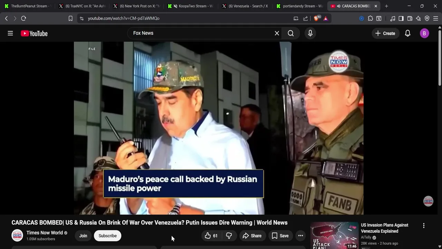Image resolution: width=442 pixels, height=249 pixels.
Task: Open browser extensions puzzle icon
Action: tap(370, 18)
